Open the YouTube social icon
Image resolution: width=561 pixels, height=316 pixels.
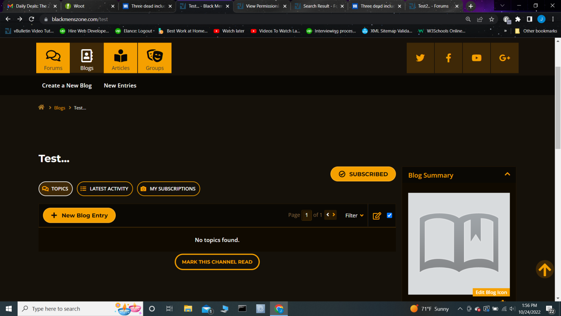tap(476, 58)
